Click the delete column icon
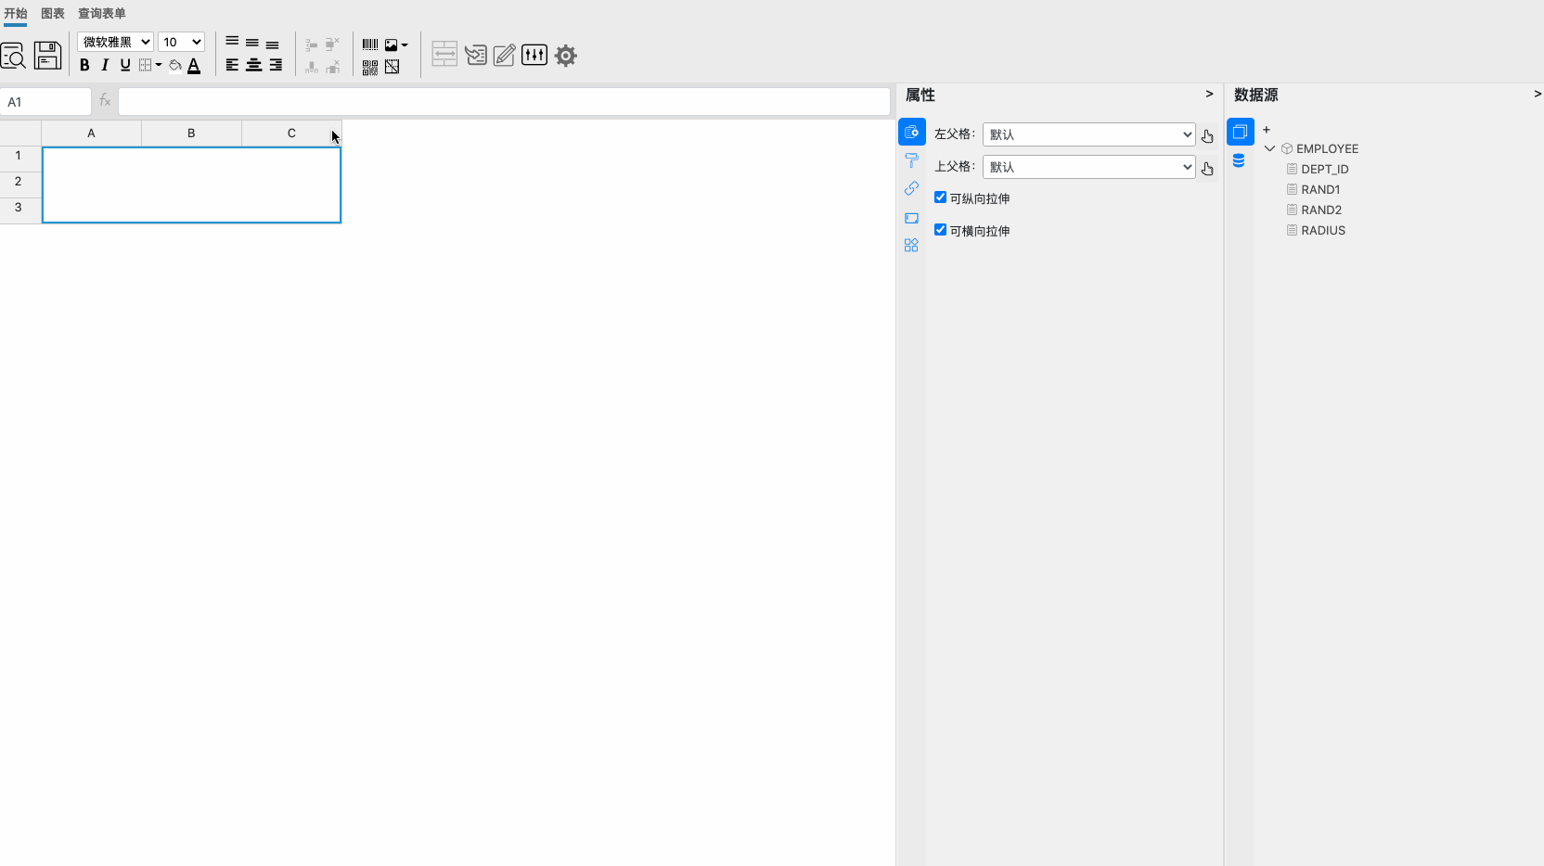The width and height of the screenshot is (1544, 866). tap(333, 67)
